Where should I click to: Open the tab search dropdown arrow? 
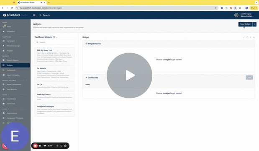(x=256, y=3)
